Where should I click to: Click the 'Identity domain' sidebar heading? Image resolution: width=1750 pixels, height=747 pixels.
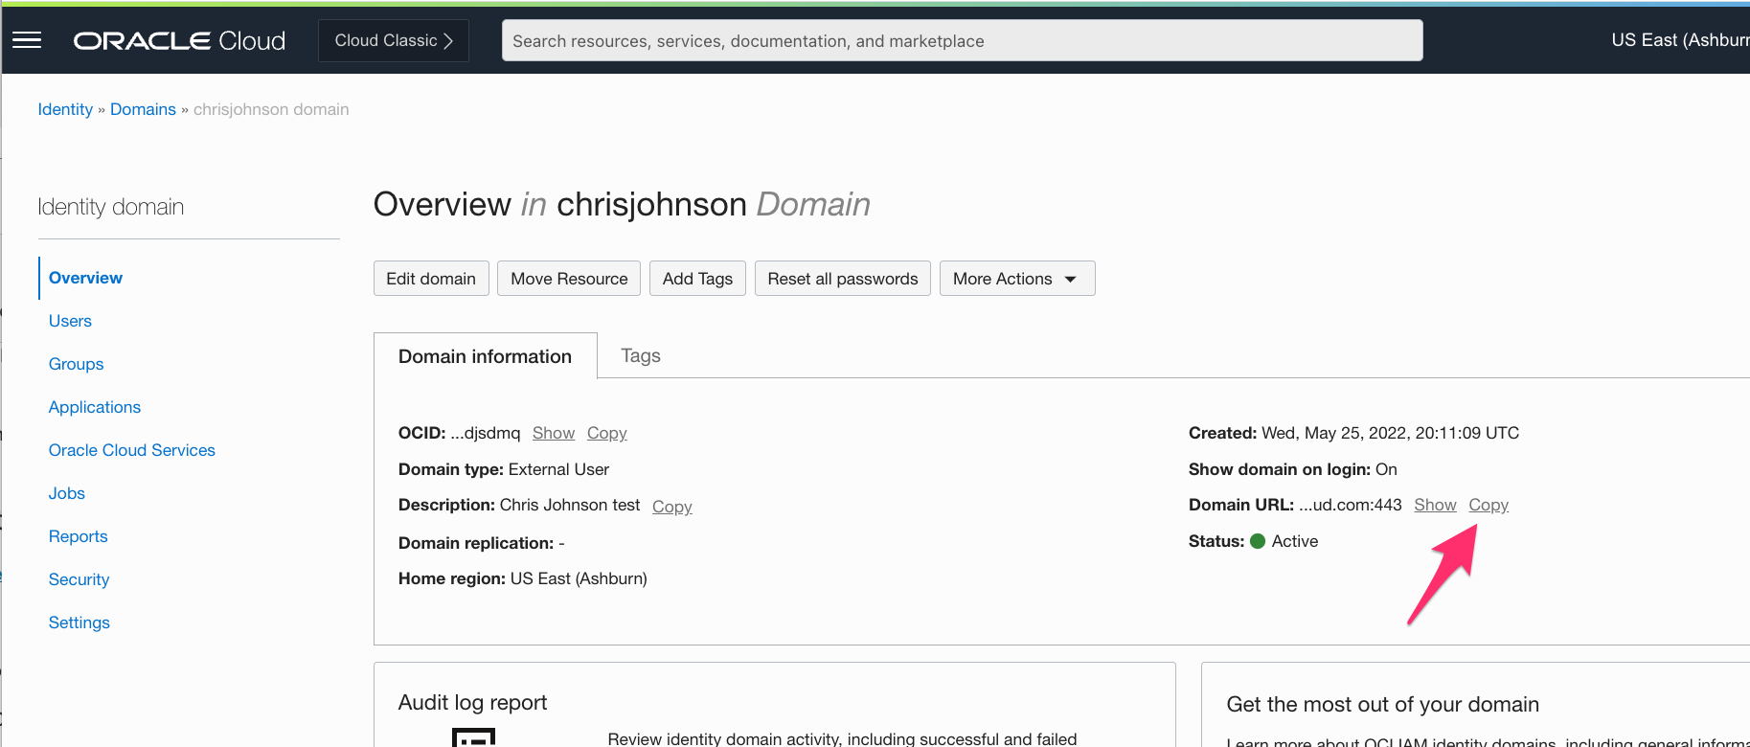click(x=111, y=207)
